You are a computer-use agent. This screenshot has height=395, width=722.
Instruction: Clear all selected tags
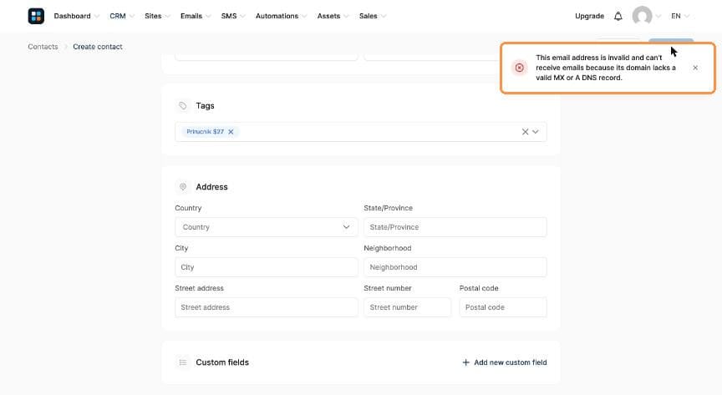point(525,132)
